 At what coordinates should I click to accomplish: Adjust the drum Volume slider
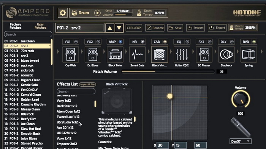click(123, 15)
